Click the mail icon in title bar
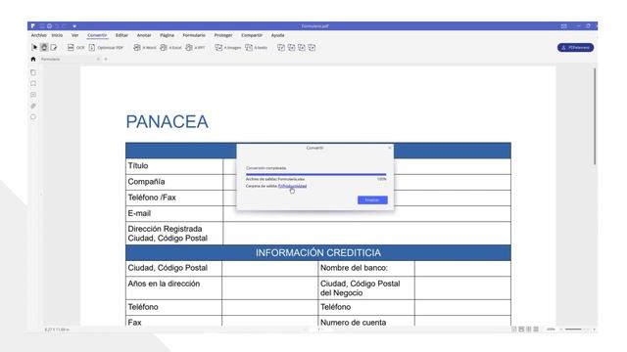This screenshot has height=352, width=627. tap(564, 26)
